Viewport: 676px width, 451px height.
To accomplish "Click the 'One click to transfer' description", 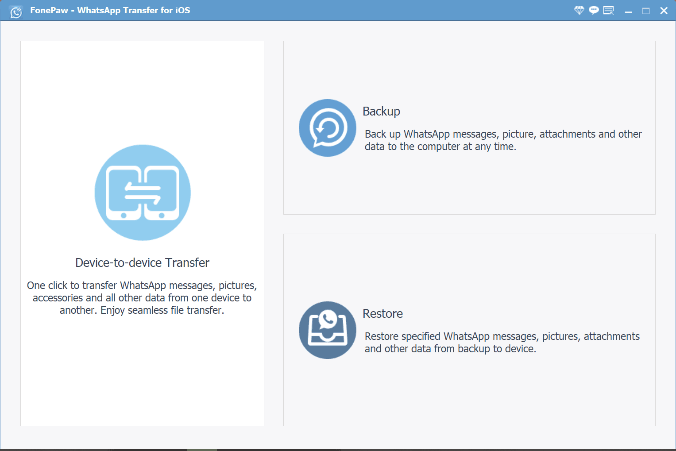I will click(142, 298).
